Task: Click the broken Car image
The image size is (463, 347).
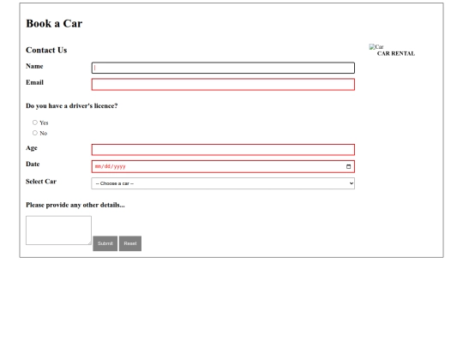Action: [x=376, y=46]
